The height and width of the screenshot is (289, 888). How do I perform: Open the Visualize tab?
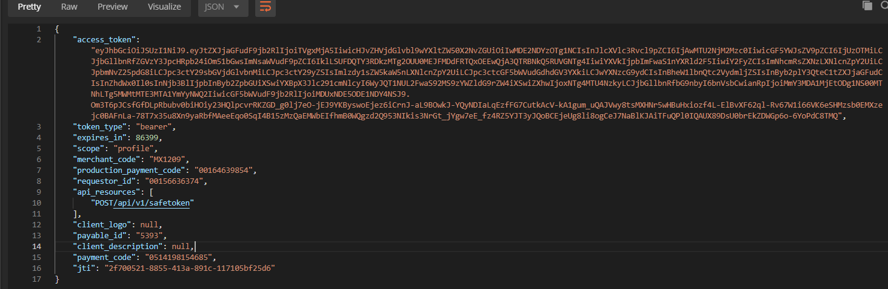click(164, 7)
